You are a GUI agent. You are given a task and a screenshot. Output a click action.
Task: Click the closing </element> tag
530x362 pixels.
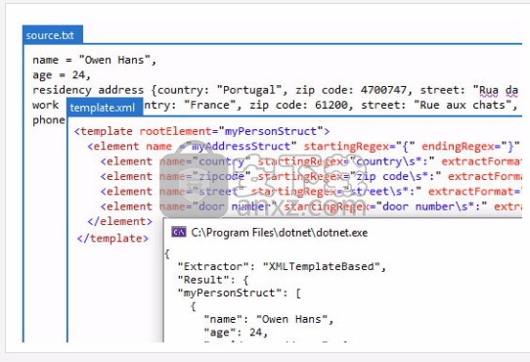[120, 221]
